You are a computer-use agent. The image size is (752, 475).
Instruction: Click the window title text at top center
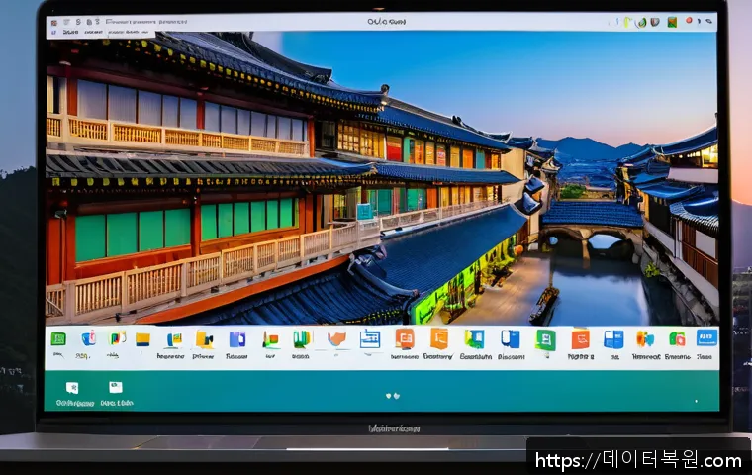(386, 21)
